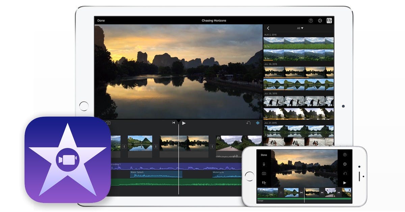
Task: Select the green background music track on iPad
Action: [175, 182]
